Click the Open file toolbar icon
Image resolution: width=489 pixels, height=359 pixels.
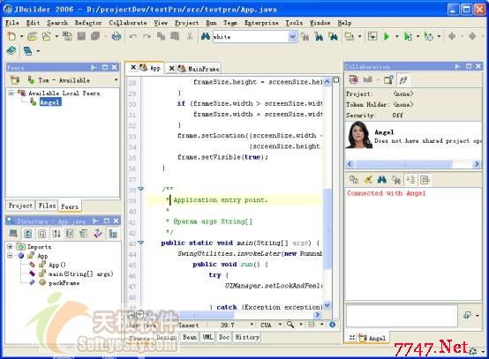pos(32,36)
